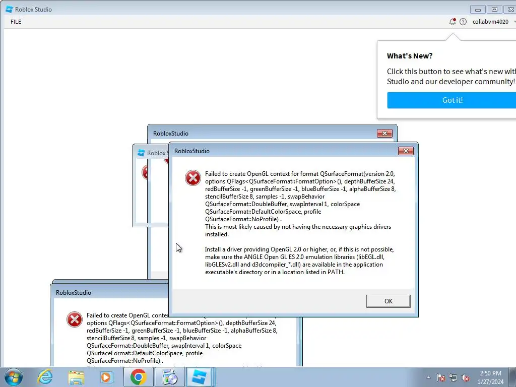Restore down the Roblox Studio main window

click(x=494, y=9)
